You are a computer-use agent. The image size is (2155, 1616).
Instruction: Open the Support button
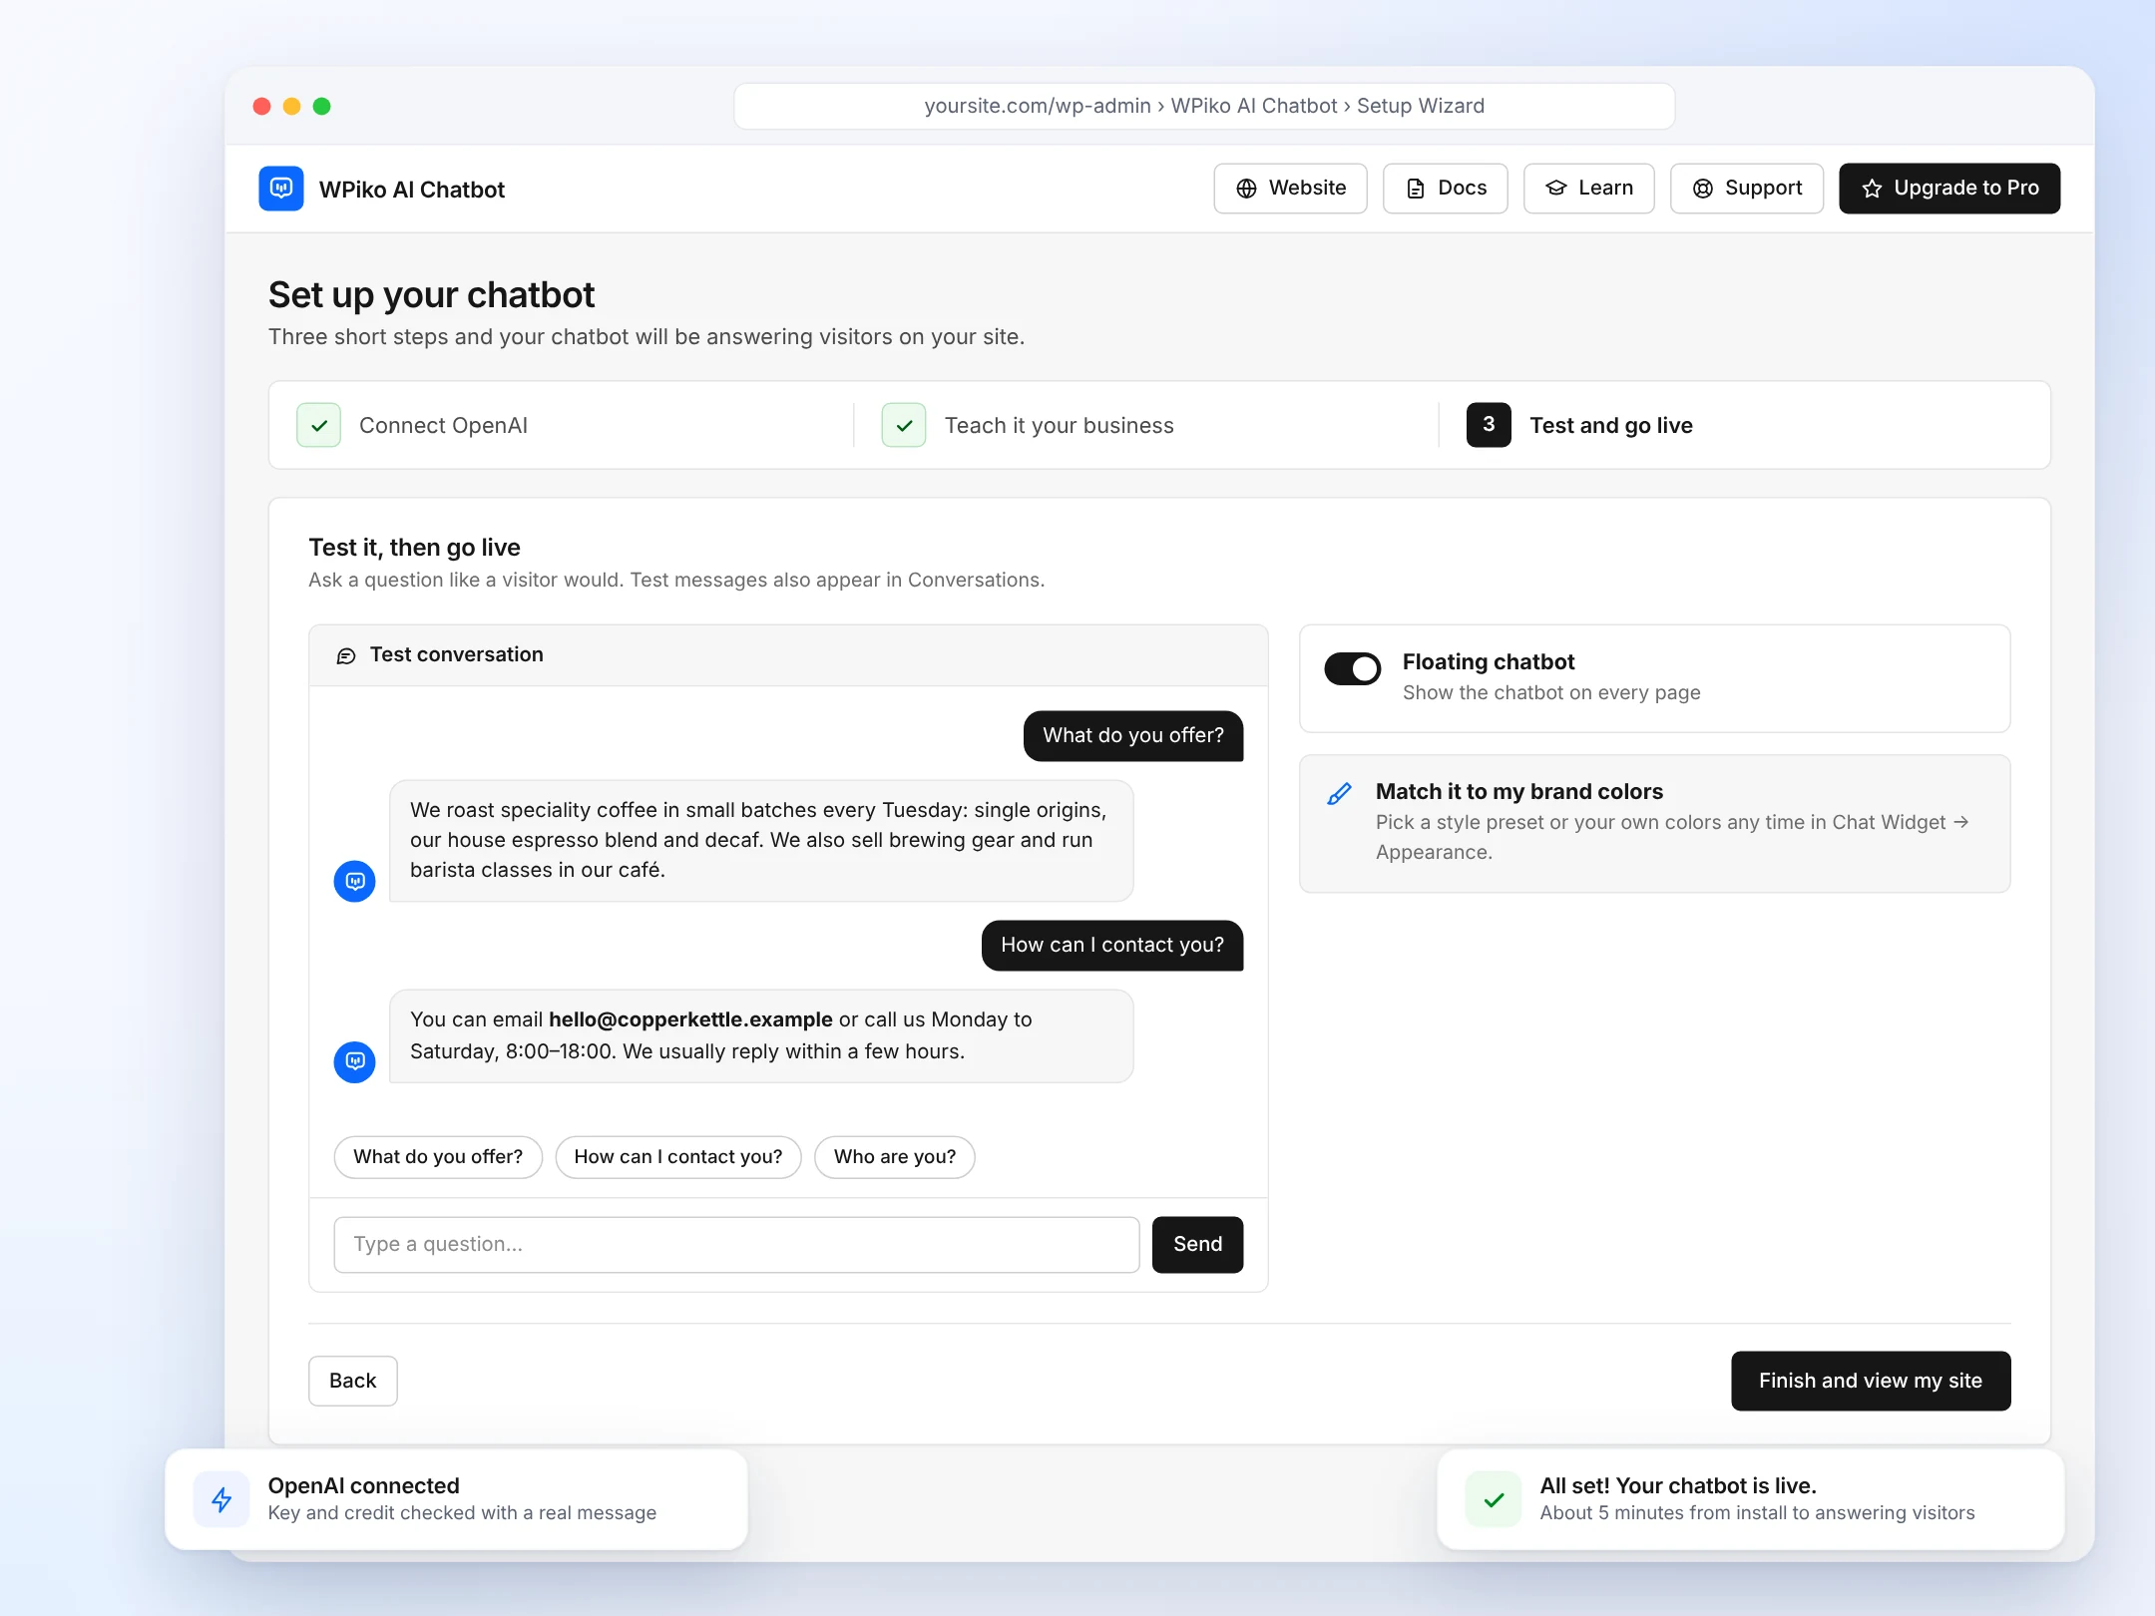[1746, 189]
